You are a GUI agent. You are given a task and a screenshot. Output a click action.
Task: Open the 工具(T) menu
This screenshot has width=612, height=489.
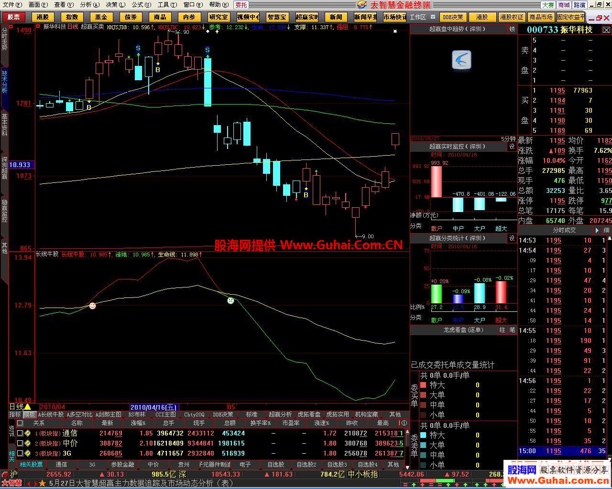tap(167, 5)
